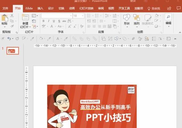
Task: Open the font size 18 dropdown
Action: coord(83,16)
